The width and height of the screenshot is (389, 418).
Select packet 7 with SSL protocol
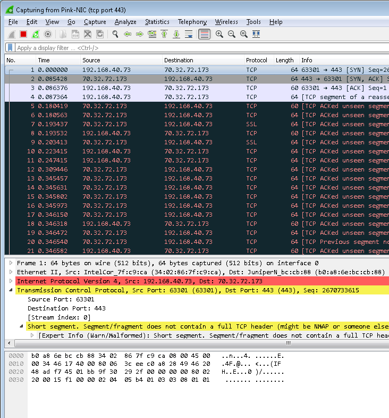197,124
